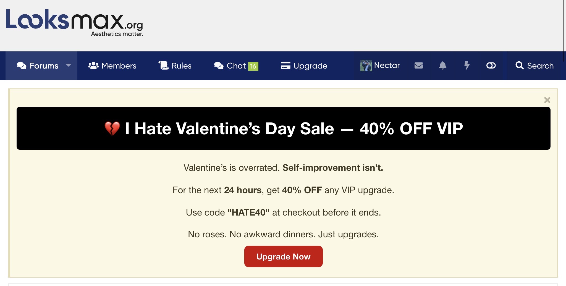
Task: Click the search magnifier icon
Action: [x=519, y=65]
